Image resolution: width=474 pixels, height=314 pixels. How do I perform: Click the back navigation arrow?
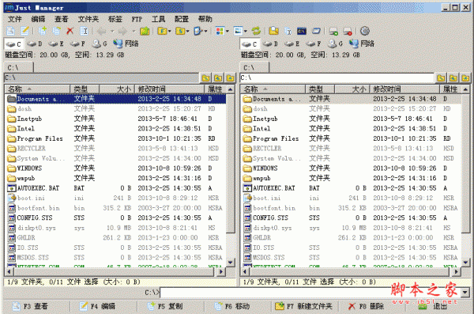coord(102,31)
